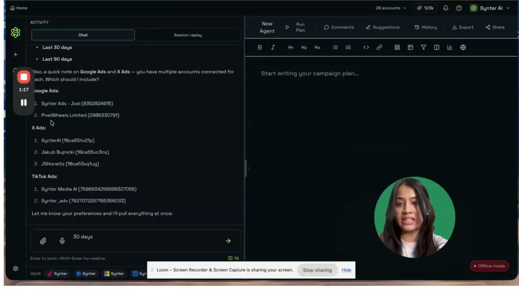Click the presenter webcam bubble

(414, 217)
